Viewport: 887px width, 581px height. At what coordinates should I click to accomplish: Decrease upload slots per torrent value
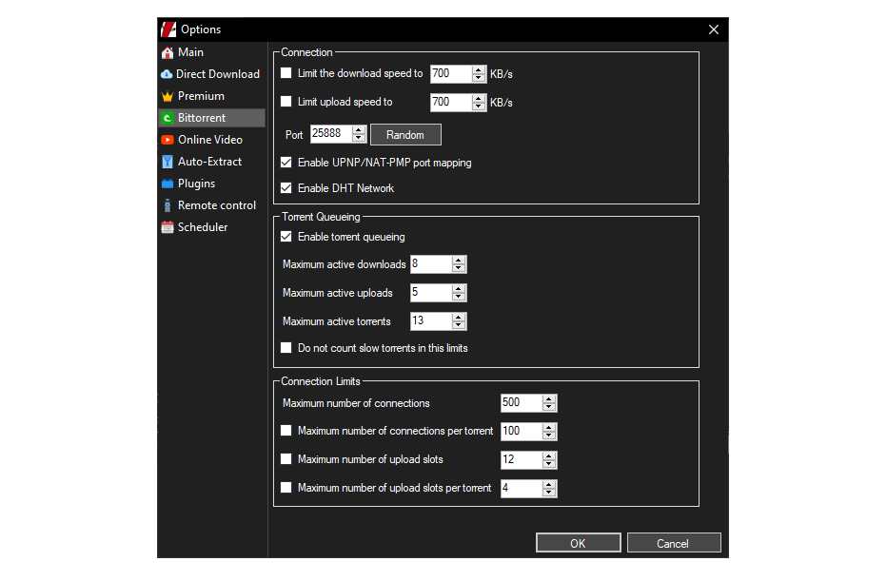tap(549, 493)
